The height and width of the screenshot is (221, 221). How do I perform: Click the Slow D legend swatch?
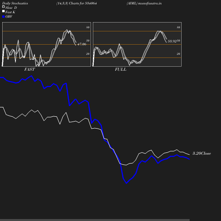(x=4, y=7)
